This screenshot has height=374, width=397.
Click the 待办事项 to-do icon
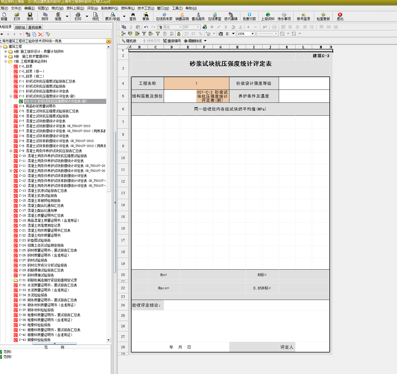pos(284,17)
